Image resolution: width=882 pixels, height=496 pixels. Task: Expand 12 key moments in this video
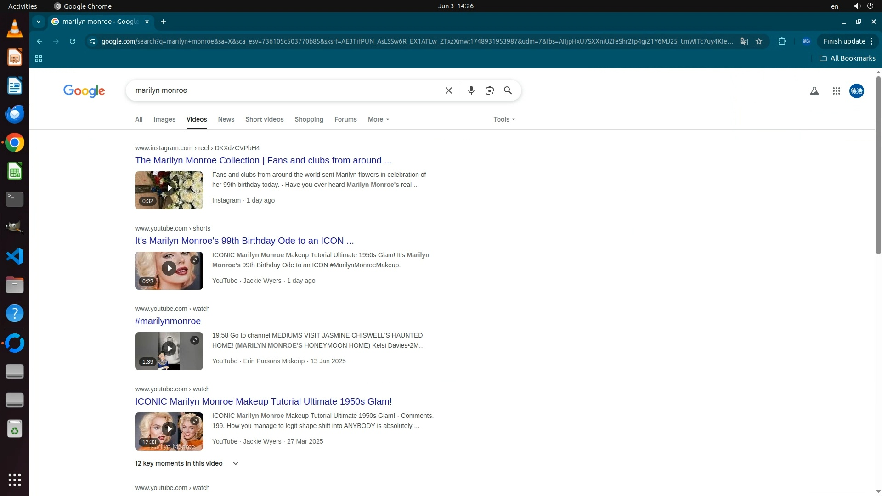pos(236,463)
